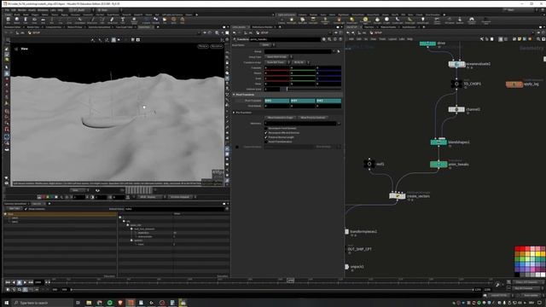Click the Translate X field
The height and width of the screenshot is (307, 546).
pyautogui.click(x=276, y=68)
